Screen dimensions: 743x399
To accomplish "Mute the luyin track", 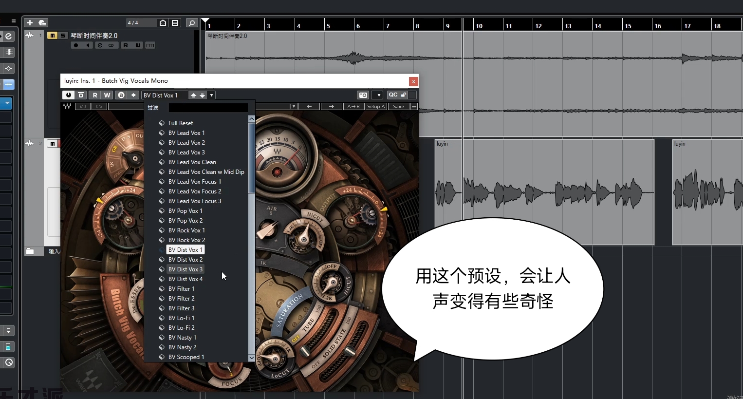I will point(52,143).
